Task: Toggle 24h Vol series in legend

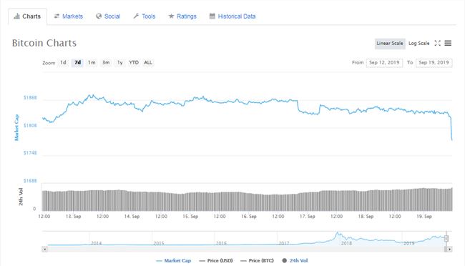Action: (x=295, y=261)
